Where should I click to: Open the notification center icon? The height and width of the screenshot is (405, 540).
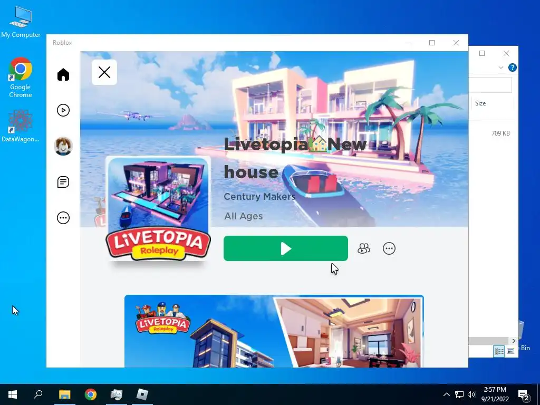pyautogui.click(x=524, y=395)
